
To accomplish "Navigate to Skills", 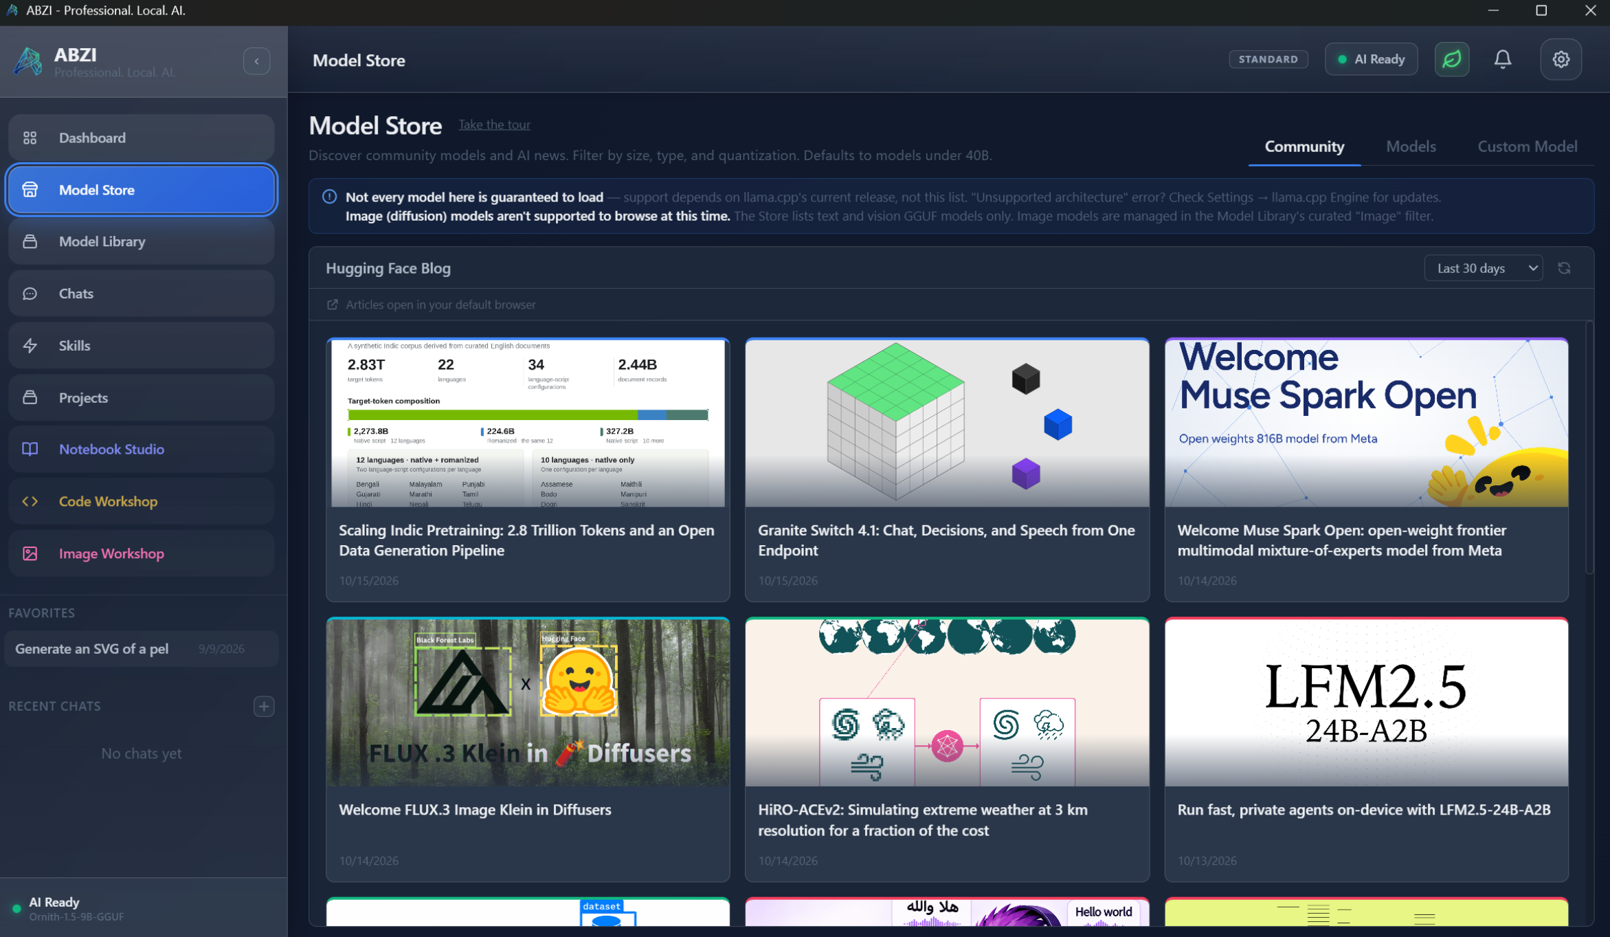I will (141, 346).
